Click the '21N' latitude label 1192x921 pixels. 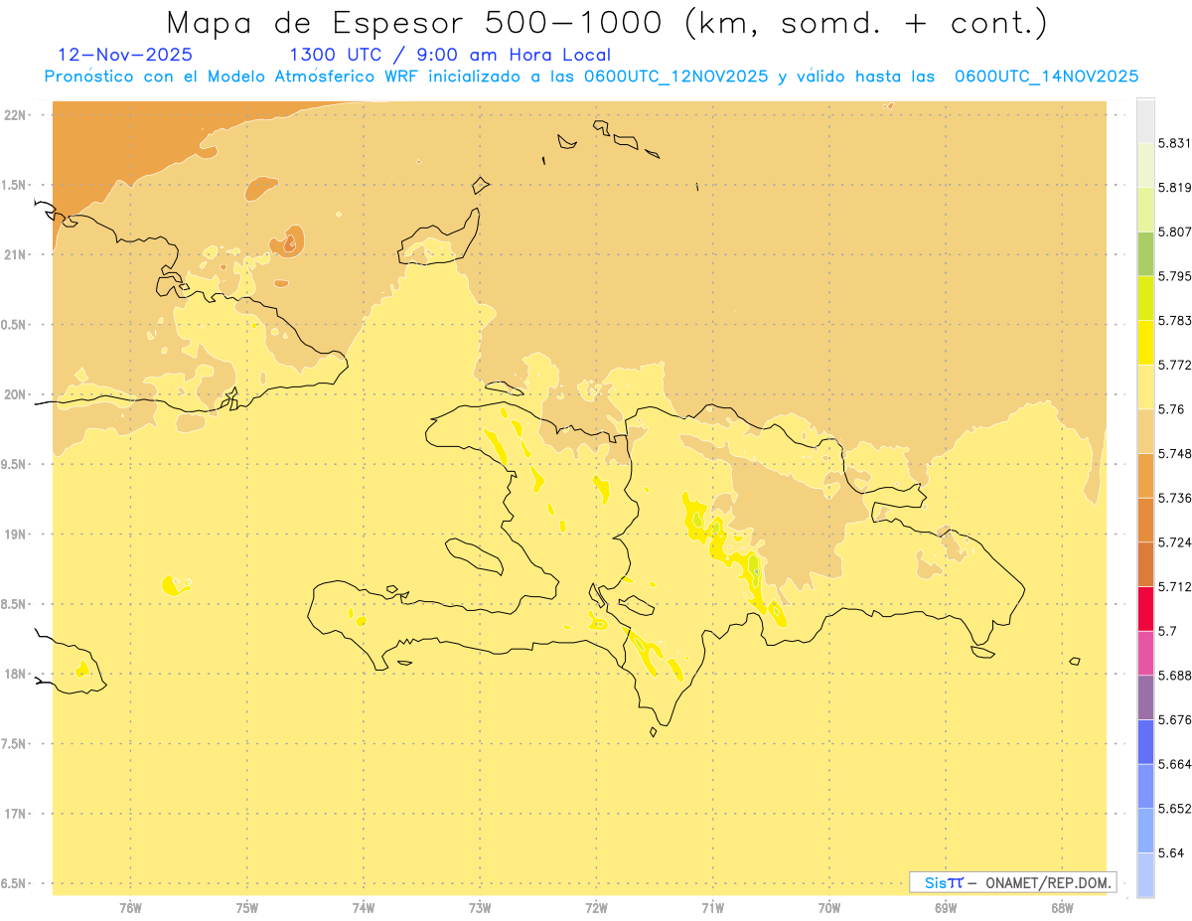click(15, 254)
